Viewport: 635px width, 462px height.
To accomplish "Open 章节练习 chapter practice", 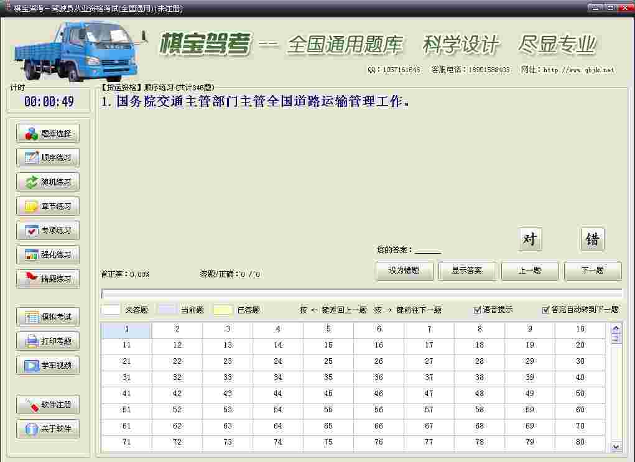I will pyautogui.click(x=48, y=206).
